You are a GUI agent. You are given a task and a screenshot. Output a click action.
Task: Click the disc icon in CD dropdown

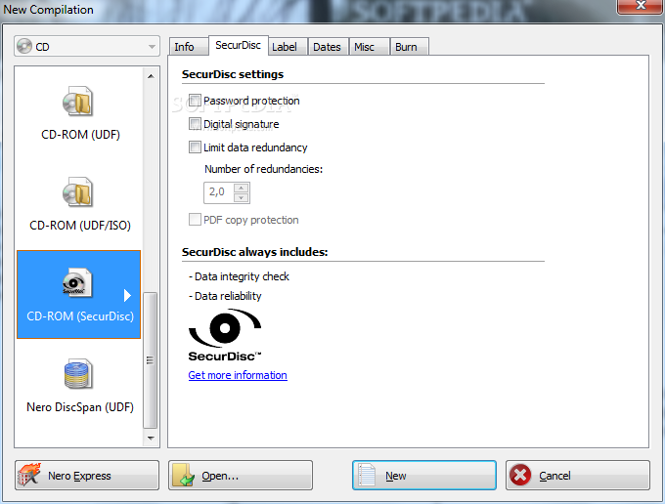pos(24,46)
